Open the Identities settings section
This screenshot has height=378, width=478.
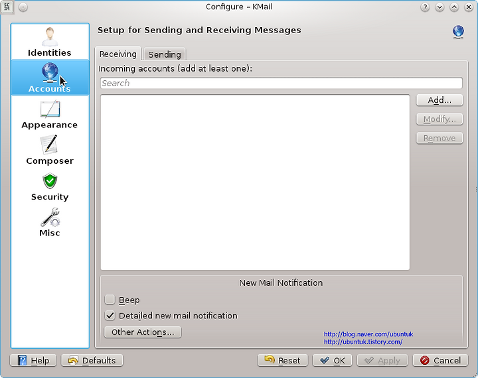[50, 42]
